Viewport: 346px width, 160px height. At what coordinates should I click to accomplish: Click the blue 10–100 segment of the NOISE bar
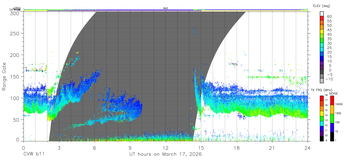click(332, 128)
